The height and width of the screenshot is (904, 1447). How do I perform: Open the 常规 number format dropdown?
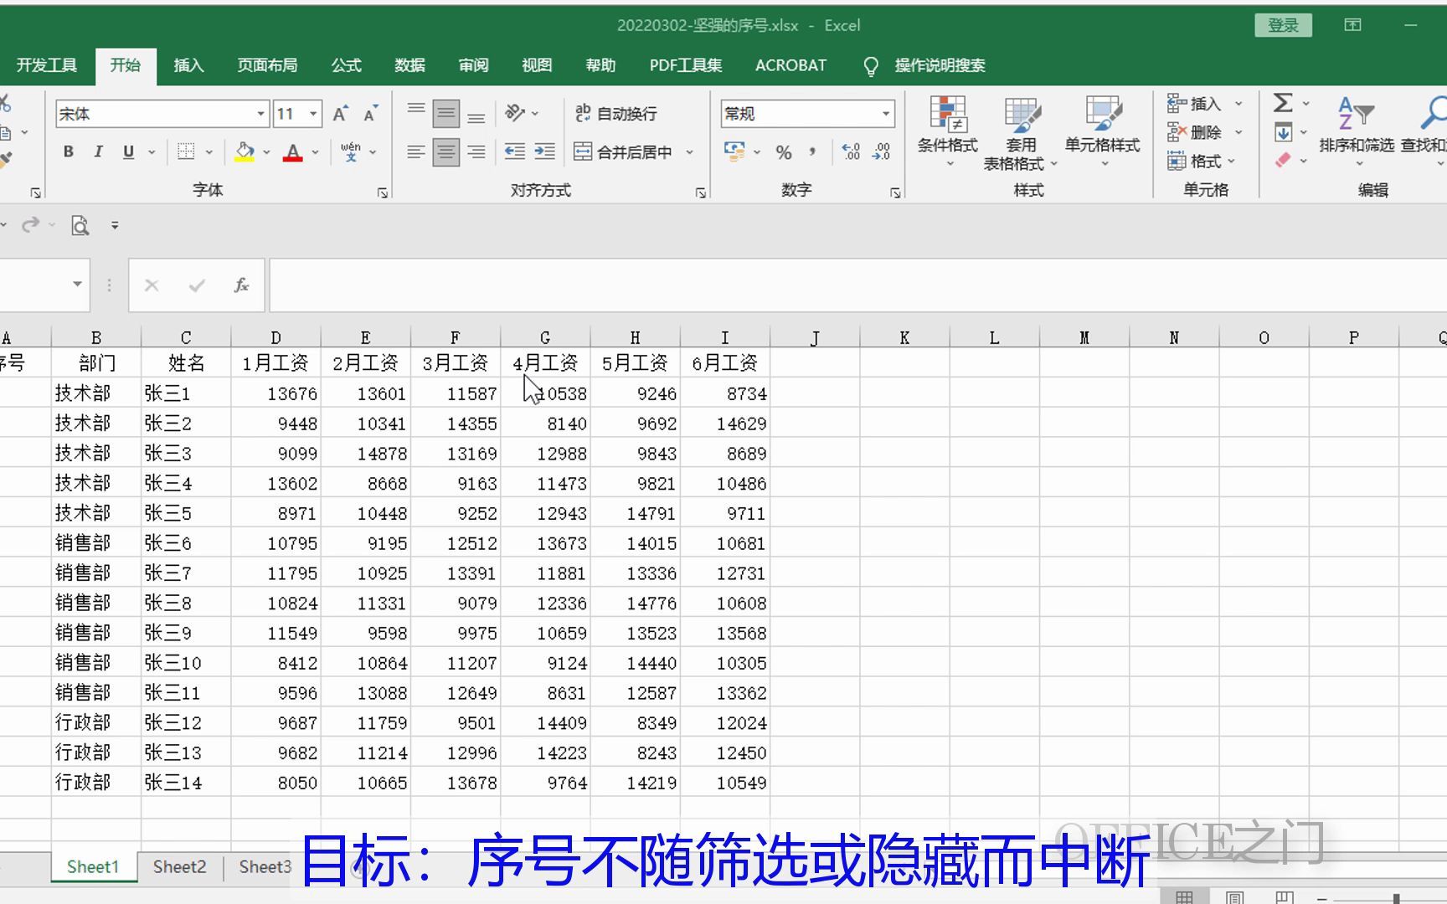[886, 113]
